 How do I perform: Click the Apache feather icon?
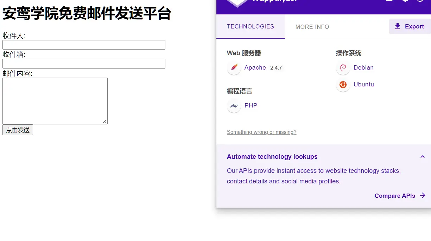[x=234, y=68]
